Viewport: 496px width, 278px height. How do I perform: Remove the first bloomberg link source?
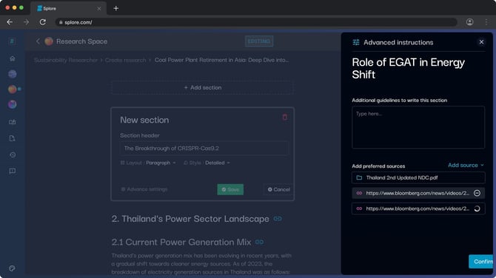tap(477, 193)
